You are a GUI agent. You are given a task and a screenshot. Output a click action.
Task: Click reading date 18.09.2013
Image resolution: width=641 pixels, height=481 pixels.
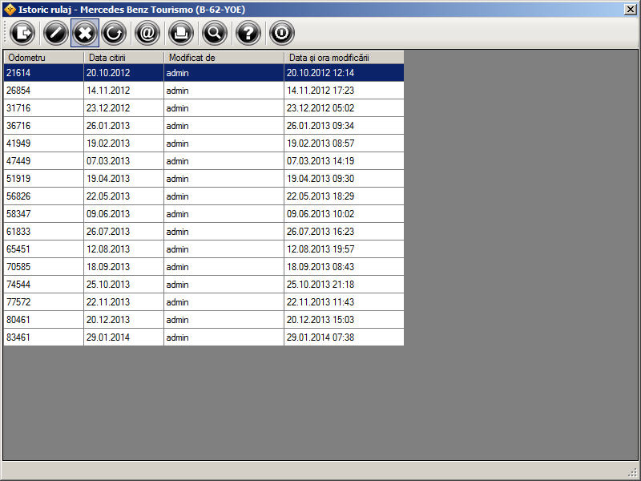click(108, 267)
